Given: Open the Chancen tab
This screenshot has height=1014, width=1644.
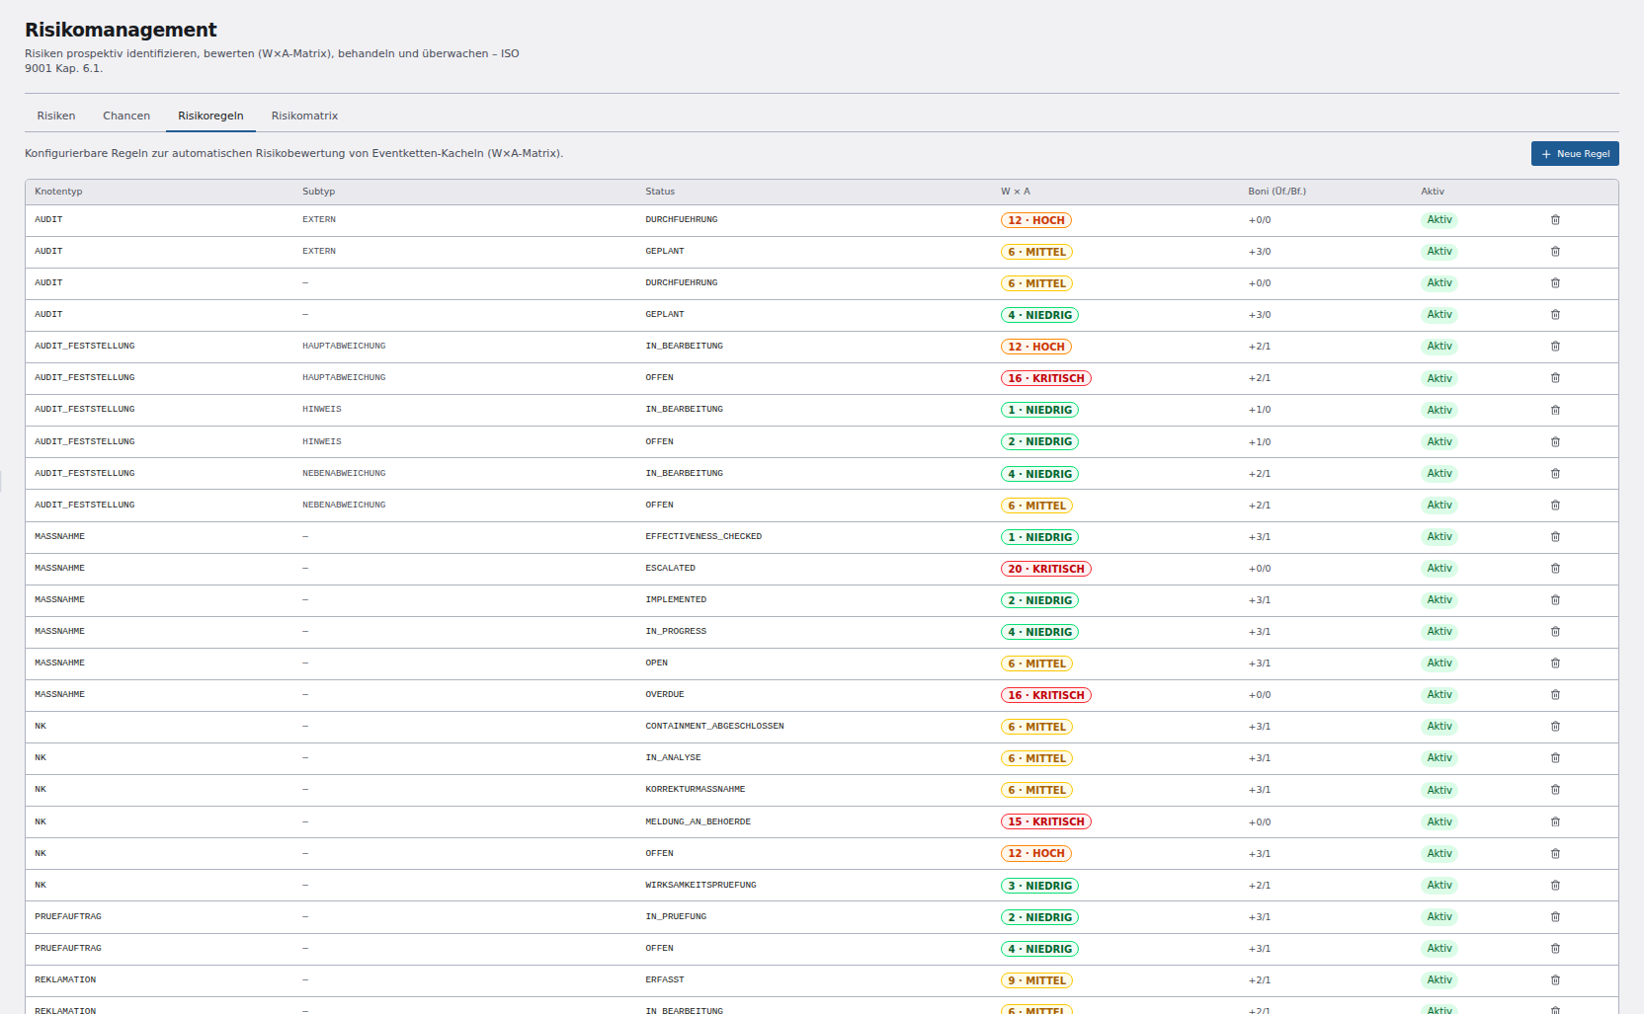Looking at the screenshot, I should [x=126, y=117].
